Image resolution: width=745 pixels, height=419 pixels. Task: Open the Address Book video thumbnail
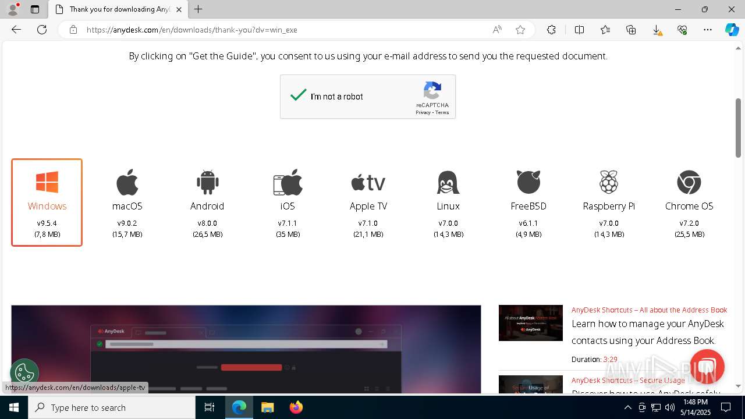(531, 323)
